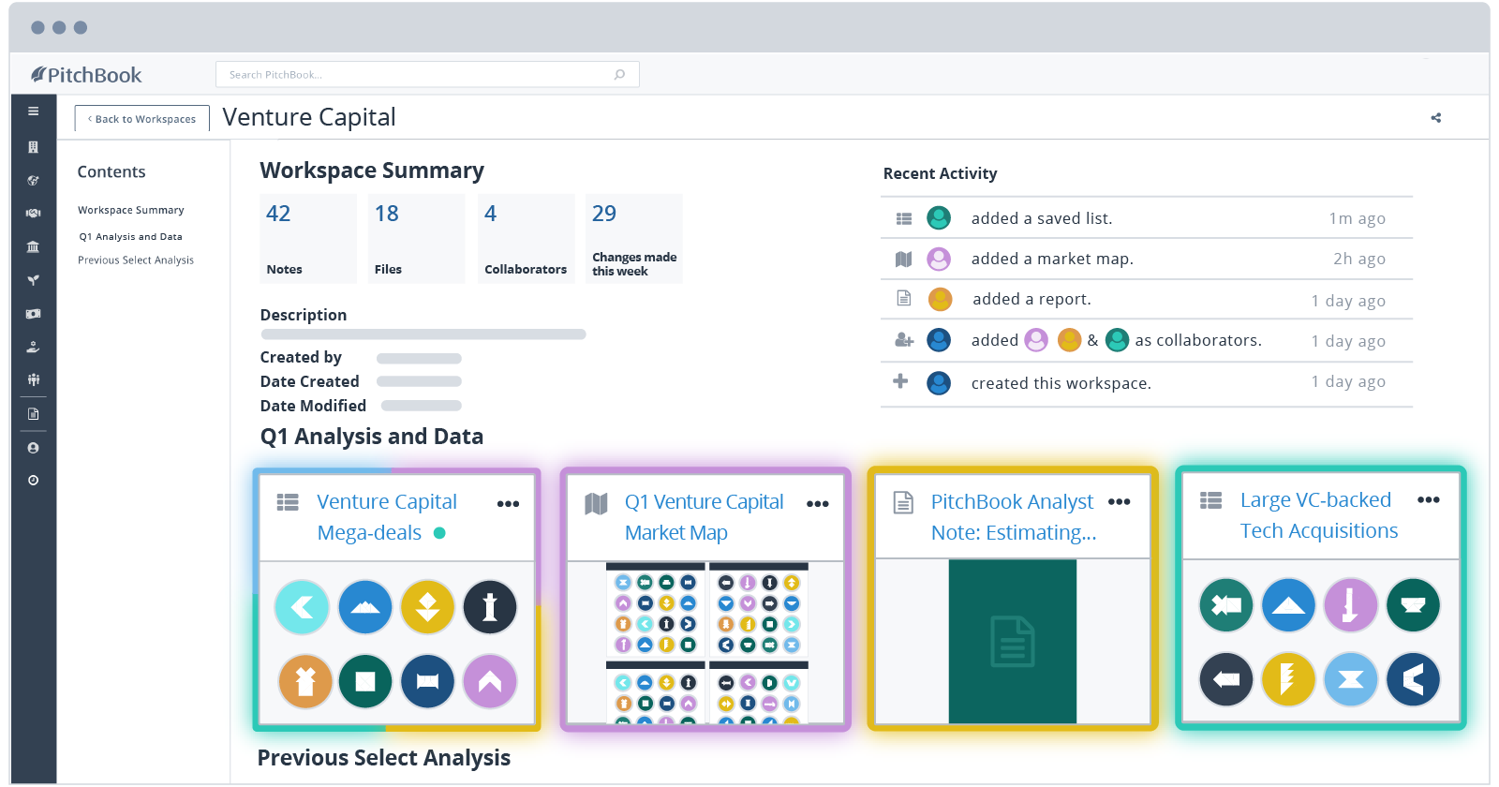
Task: Open options for Venture Capital Mega-deals card
Action: tap(508, 504)
